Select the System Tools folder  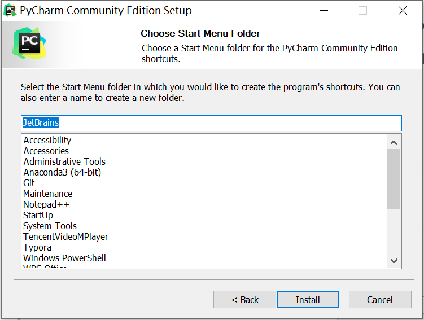[50, 226]
